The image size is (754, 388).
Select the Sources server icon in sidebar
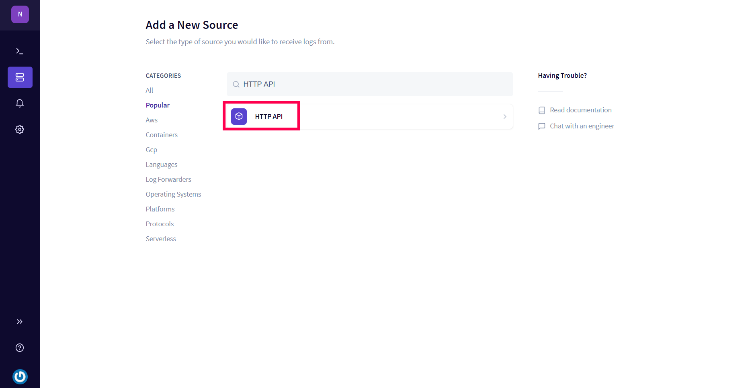click(x=20, y=77)
